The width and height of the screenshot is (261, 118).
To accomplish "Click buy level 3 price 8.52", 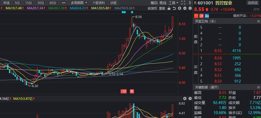I will pos(218,70).
